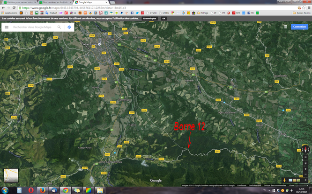The height and width of the screenshot is (194, 312).
Task: Click the taskbar clock showing 12:35
Action: [301, 190]
